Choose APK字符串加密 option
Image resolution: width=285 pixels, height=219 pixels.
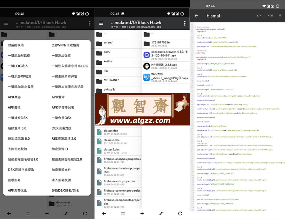63,107
